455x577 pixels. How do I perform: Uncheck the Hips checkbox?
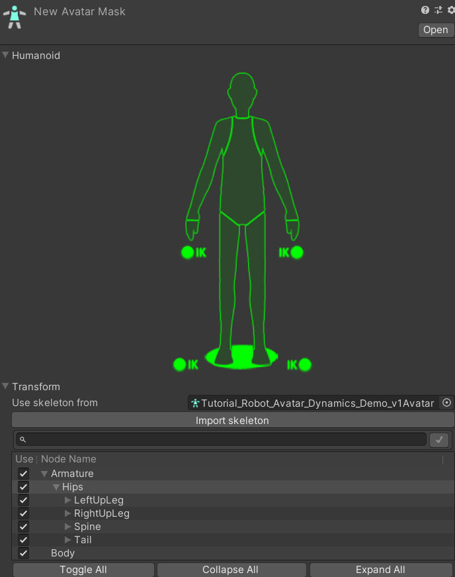pos(23,487)
